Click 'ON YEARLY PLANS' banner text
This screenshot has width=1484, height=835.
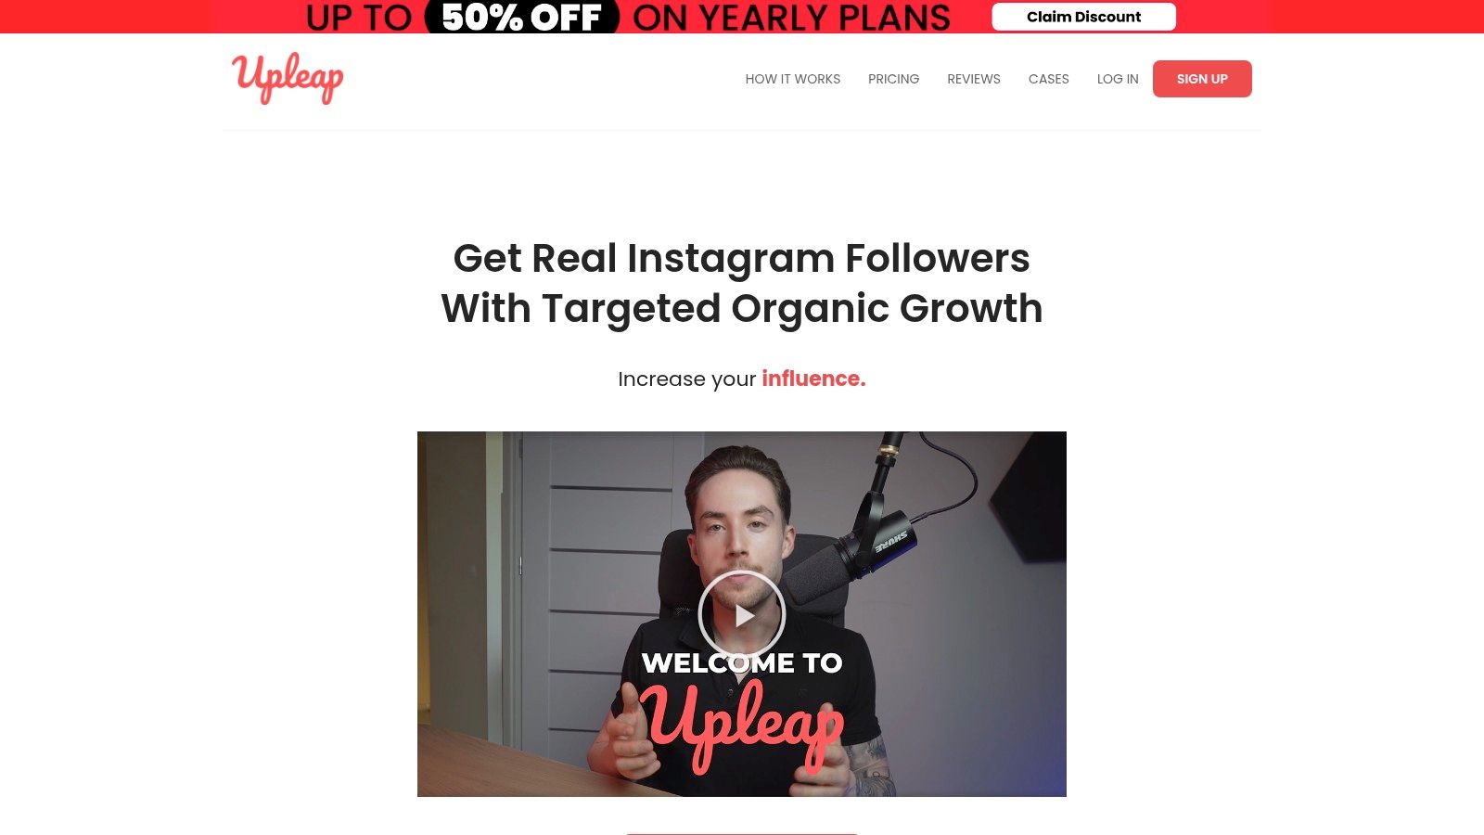click(x=791, y=18)
